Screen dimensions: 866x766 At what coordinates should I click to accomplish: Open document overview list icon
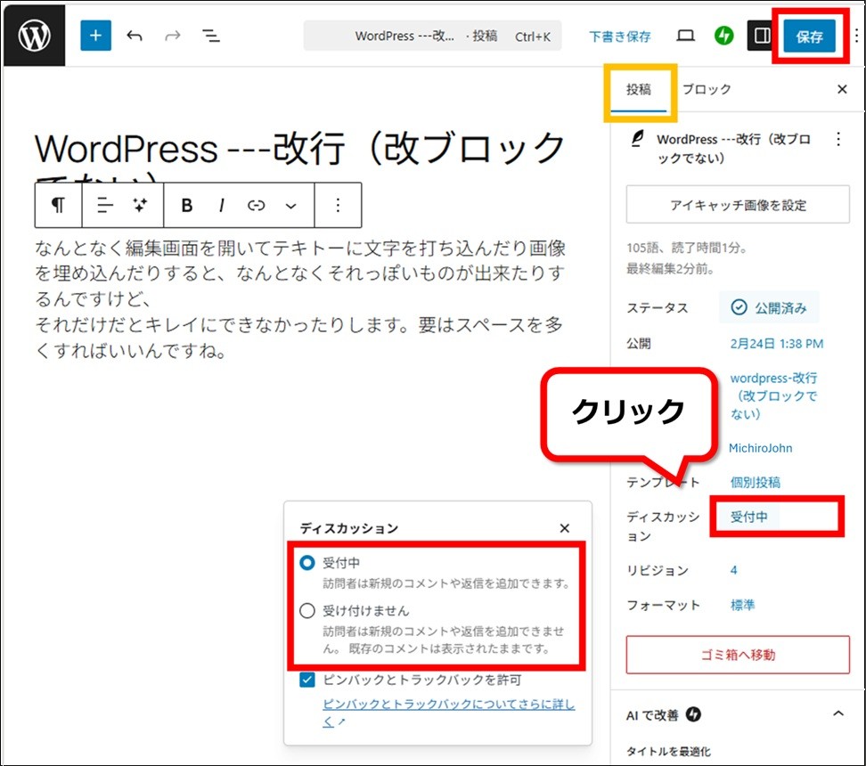[x=210, y=37]
